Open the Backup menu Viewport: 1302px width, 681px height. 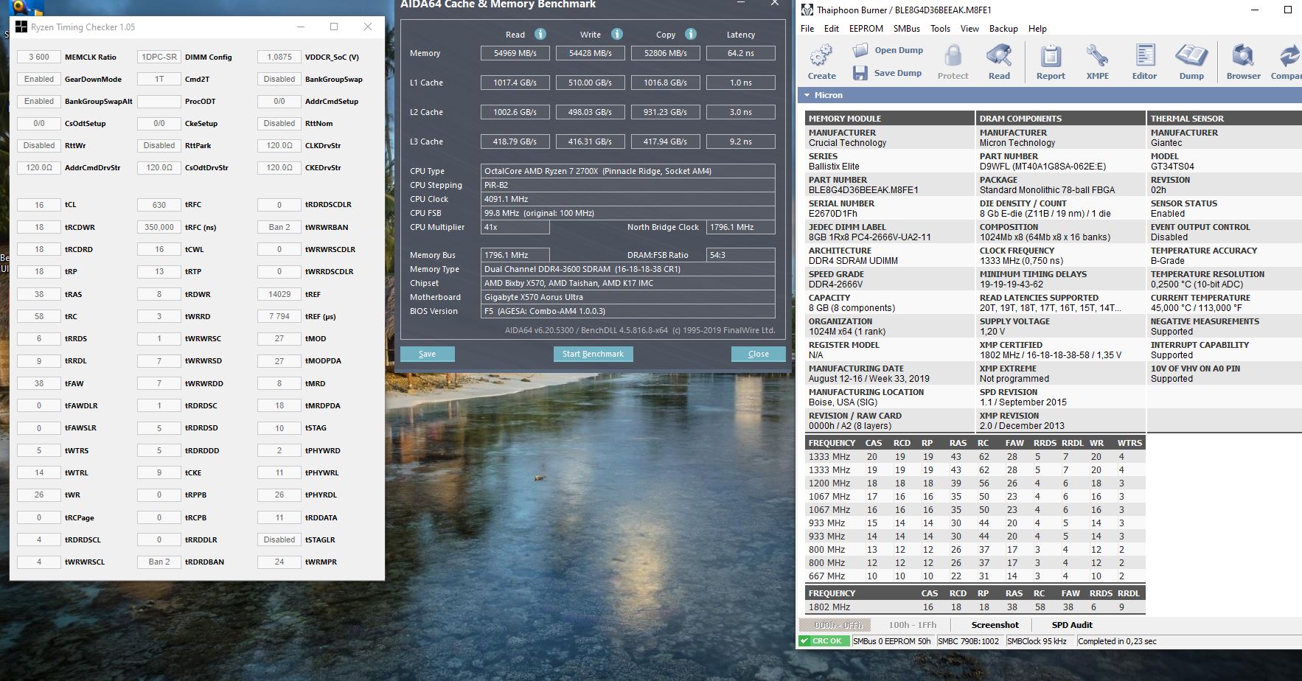pos(1003,29)
